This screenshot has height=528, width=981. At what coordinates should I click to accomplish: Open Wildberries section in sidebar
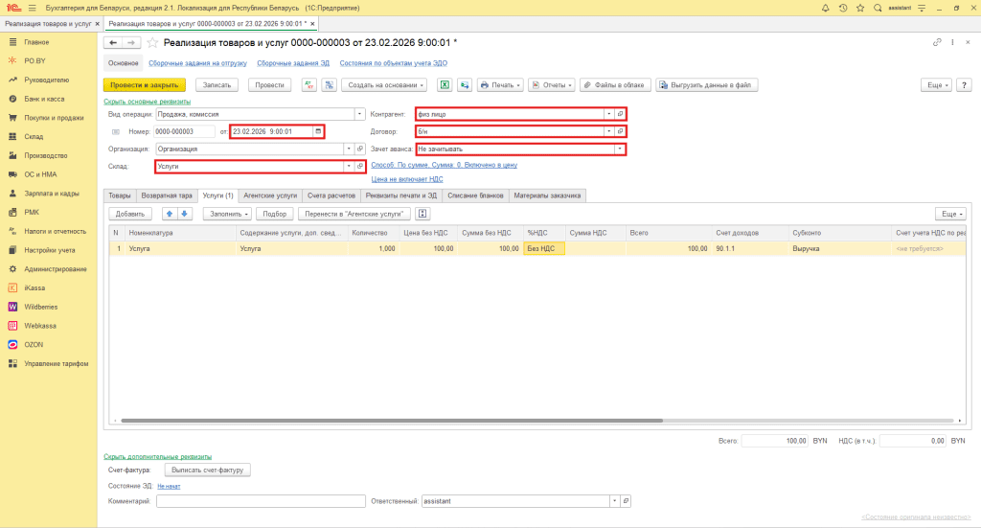tap(41, 307)
